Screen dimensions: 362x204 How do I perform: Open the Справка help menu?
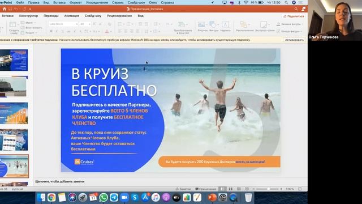(x=167, y=2)
